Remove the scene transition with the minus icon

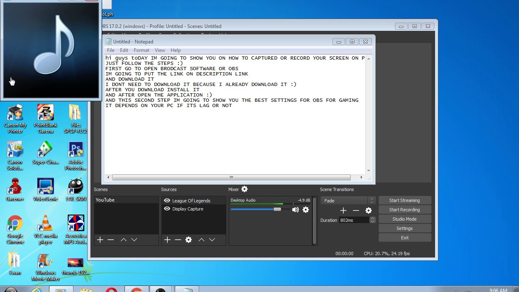[x=356, y=210]
